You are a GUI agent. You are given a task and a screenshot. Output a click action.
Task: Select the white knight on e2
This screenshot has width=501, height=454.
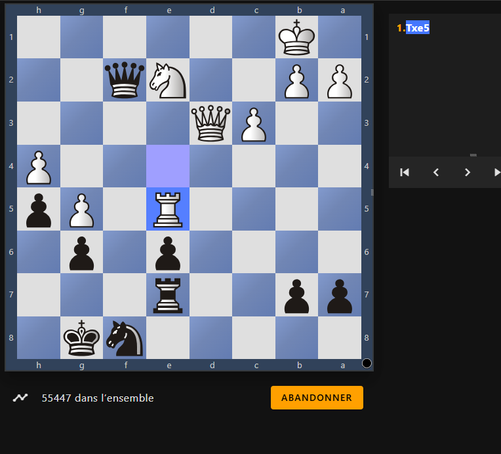tap(168, 80)
